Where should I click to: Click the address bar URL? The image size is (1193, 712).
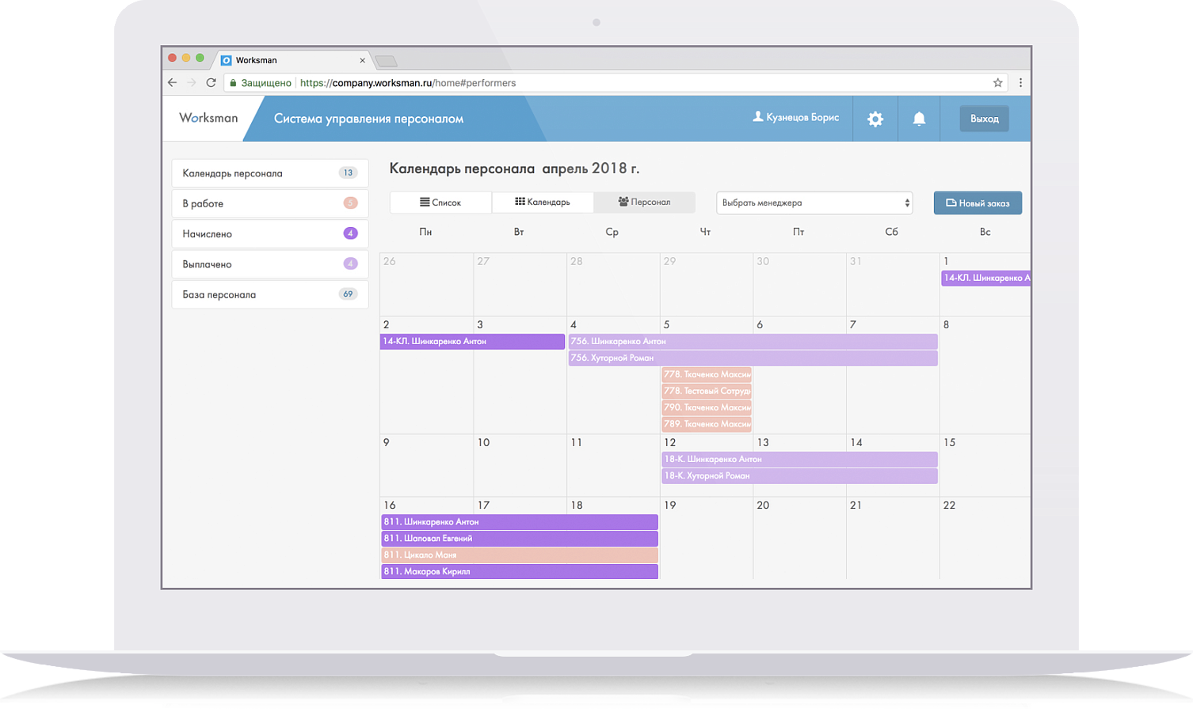click(x=408, y=82)
